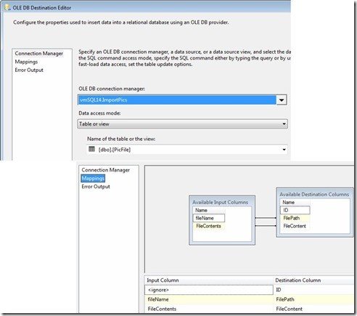Click the FileContents cell in Input Column grid

click(x=209, y=309)
